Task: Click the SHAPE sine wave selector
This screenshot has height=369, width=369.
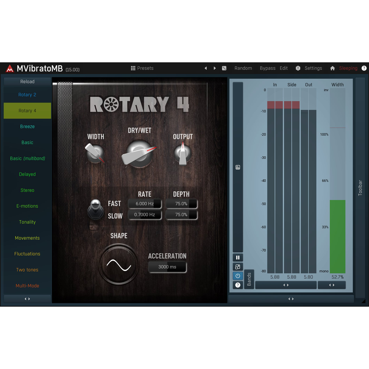Action: (x=118, y=264)
